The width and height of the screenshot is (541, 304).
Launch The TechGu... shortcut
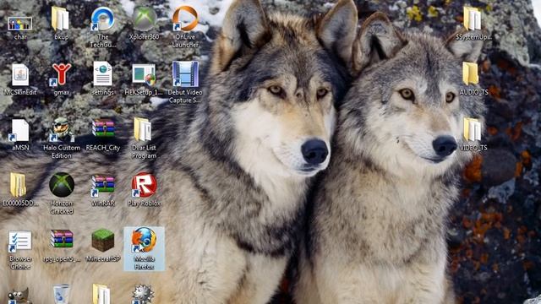click(102, 19)
